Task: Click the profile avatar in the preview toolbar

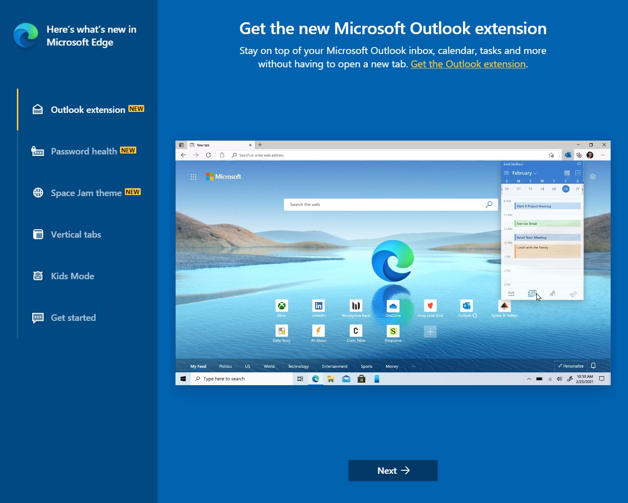Action: pyautogui.click(x=590, y=155)
